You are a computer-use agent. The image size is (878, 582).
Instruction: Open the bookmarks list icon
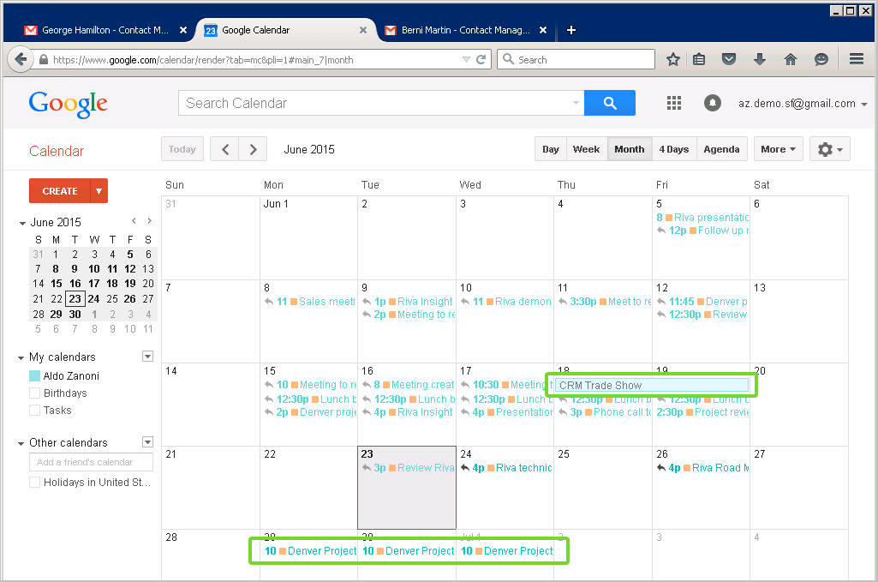point(699,59)
